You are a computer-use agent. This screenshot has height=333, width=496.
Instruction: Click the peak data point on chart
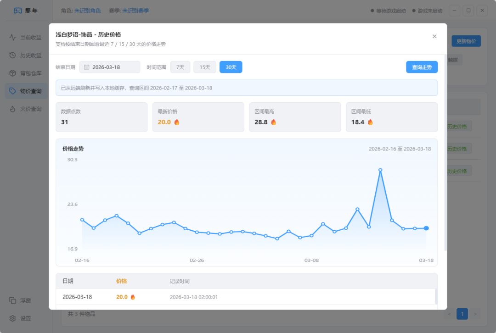coord(380,170)
